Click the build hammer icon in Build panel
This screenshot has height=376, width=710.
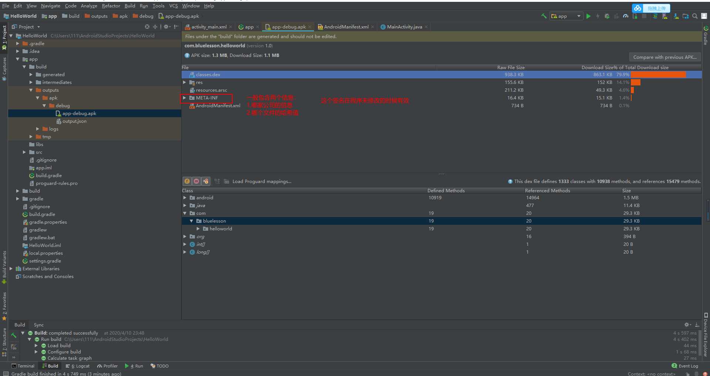click(14, 335)
